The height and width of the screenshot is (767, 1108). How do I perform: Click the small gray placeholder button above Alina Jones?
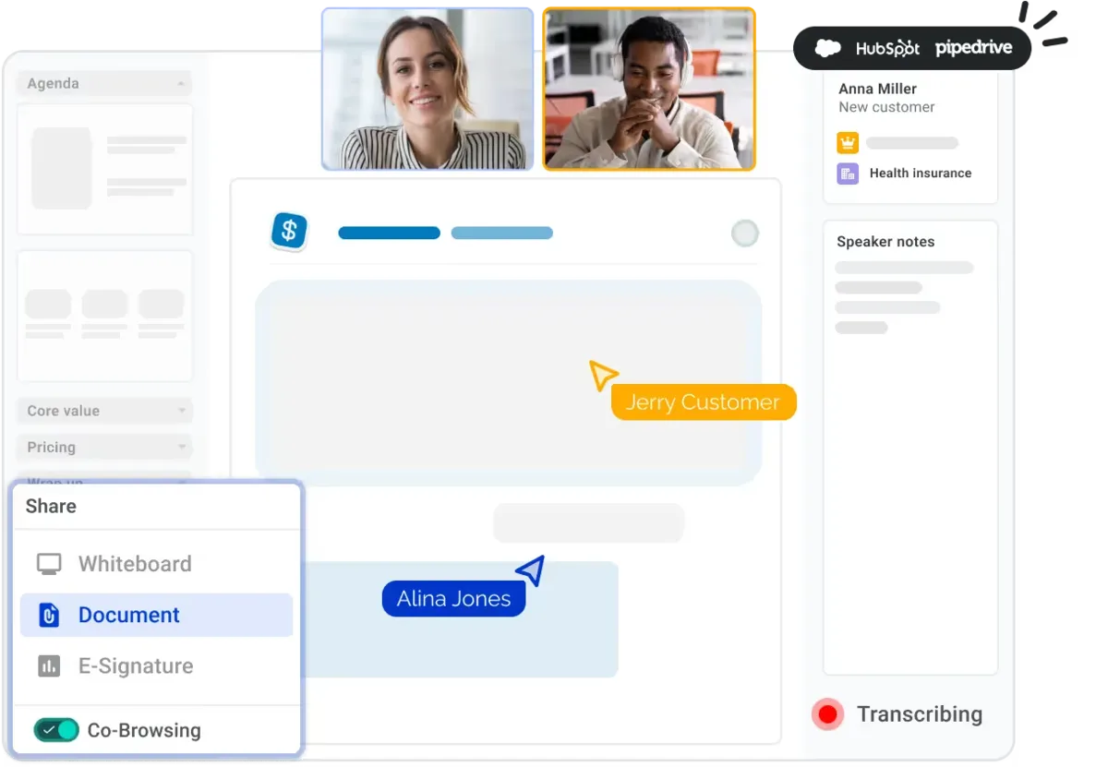pyautogui.click(x=588, y=523)
